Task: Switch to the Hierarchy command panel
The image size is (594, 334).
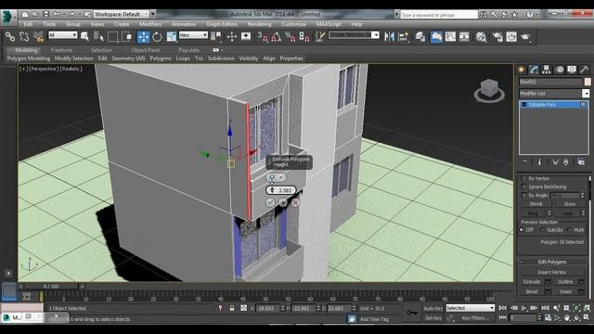Action: point(547,70)
